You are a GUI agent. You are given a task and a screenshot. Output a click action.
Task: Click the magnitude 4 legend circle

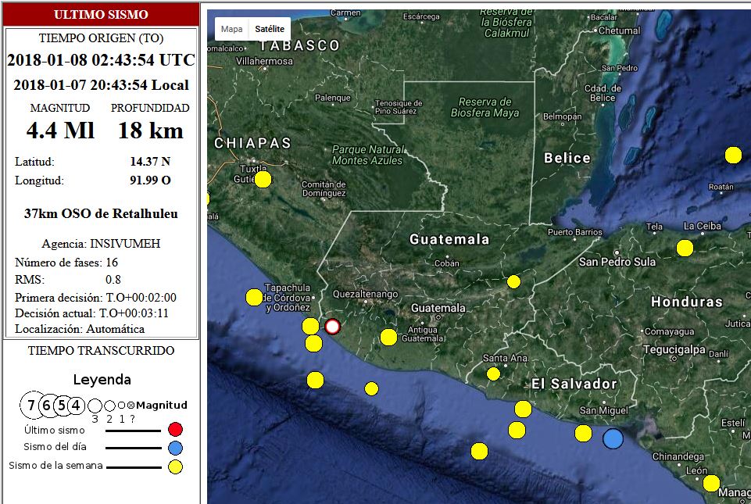(75, 405)
